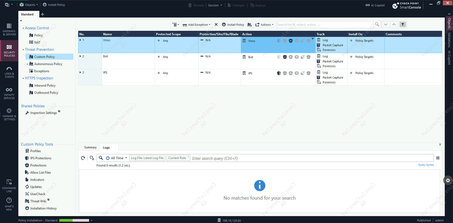Open Infinity Services panel
The width and height of the screenshot is (453, 223).
coord(9,93)
